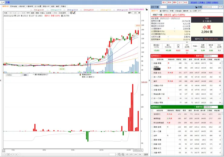Screen dimensions: 224x157
Task: Expand arrow below the EPS metrics row
Action: (x=187, y=53)
